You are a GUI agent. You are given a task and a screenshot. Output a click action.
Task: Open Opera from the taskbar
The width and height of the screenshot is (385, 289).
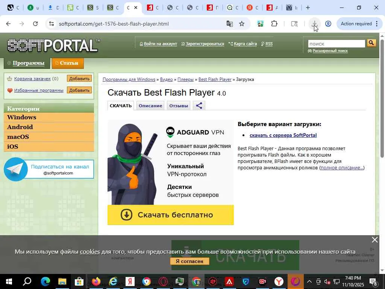point(163,281)
